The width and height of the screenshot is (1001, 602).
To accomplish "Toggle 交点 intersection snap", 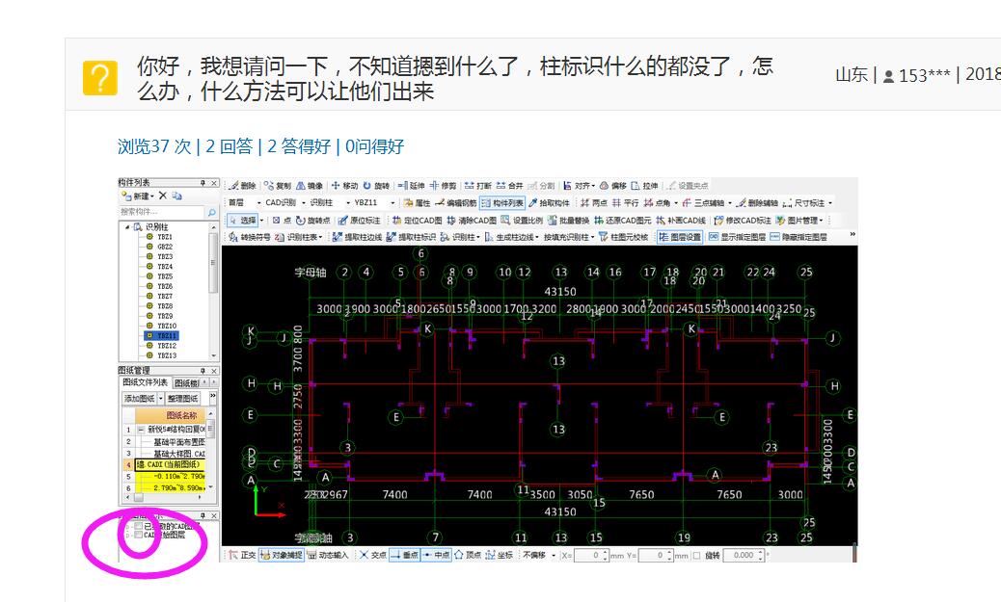I will click(373, 556).
